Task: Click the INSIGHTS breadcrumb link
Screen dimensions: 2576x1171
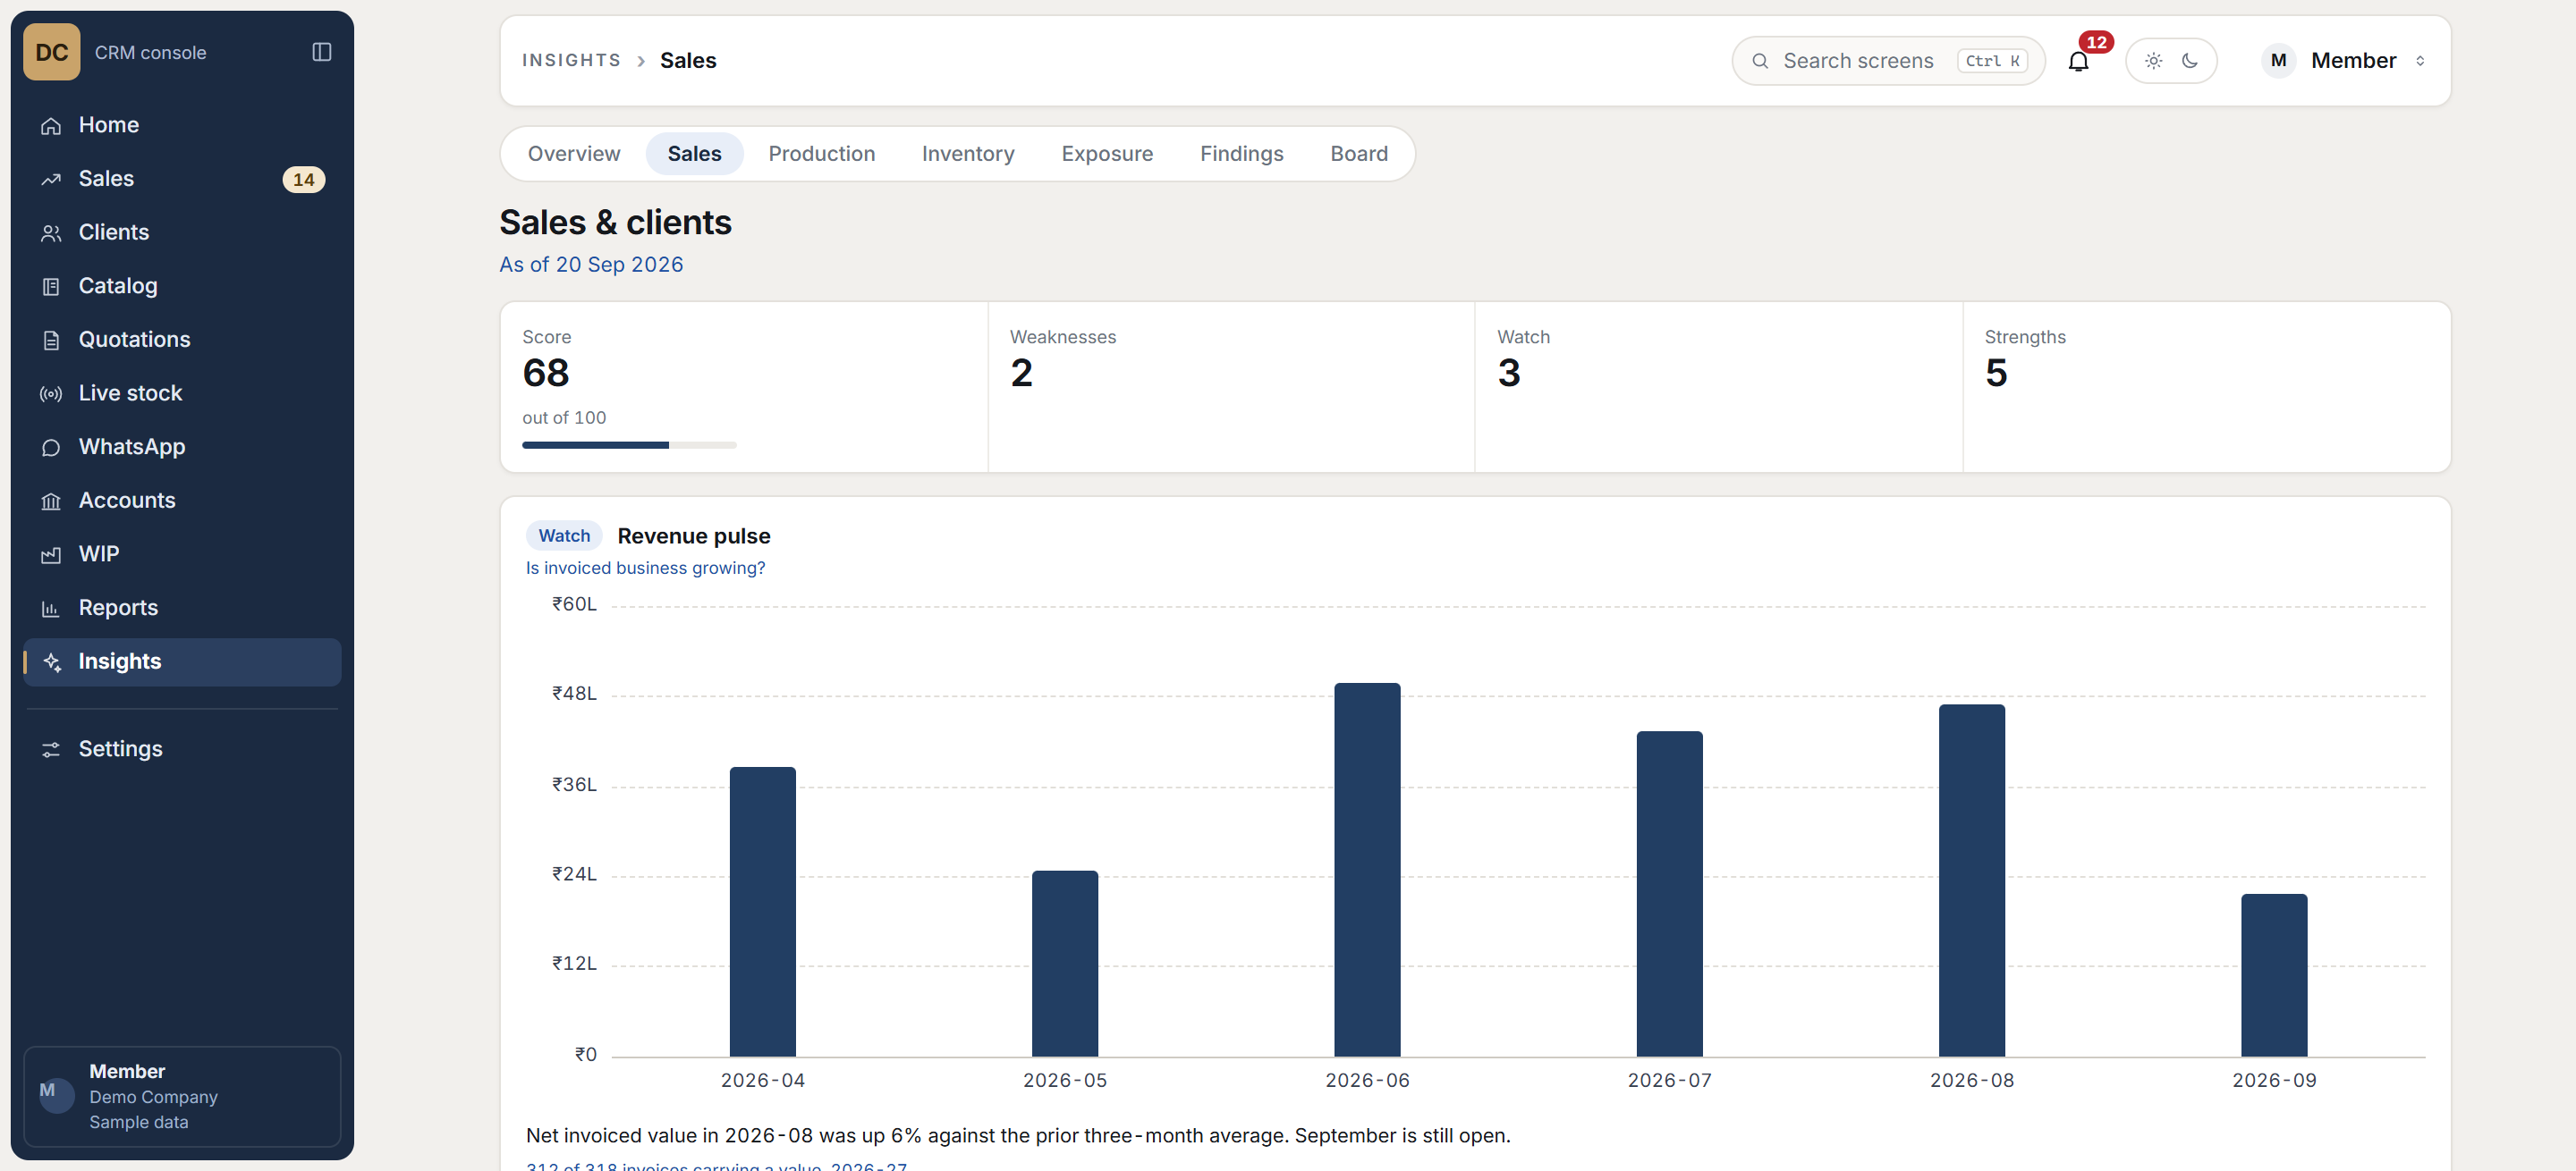Action: (x=571, y=61)
